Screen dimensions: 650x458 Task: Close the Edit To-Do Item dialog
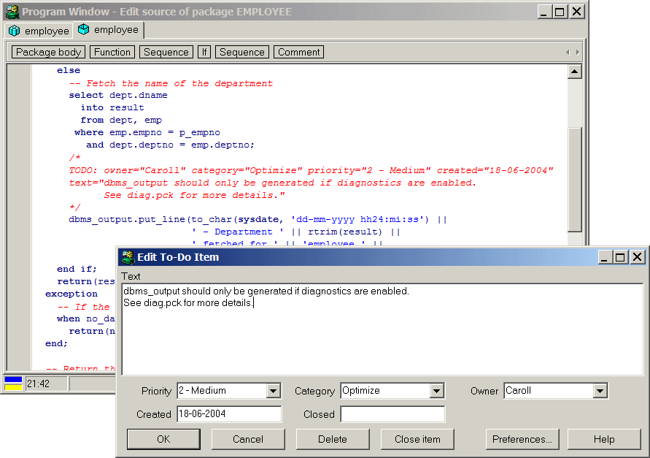637,257
